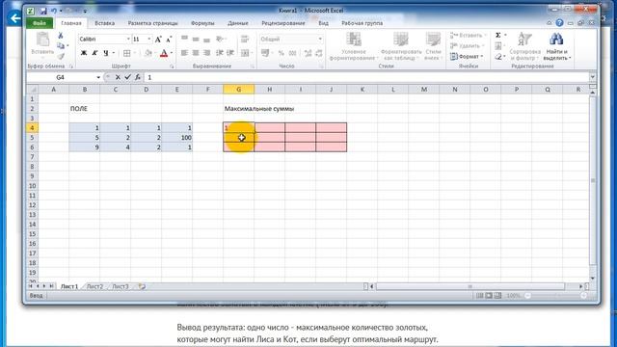Decrease font size with the small A icon
Image resolution: width=617 pixels, height=347 pixels.
pyautogui.click(x=169, y=40)
